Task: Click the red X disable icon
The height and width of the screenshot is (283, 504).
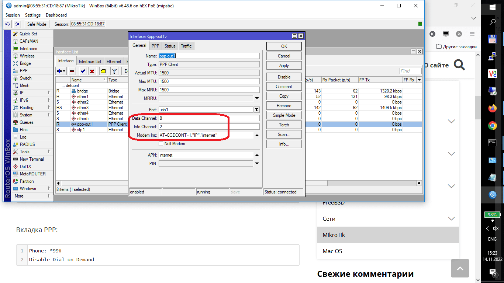Action: coord(92,71)
